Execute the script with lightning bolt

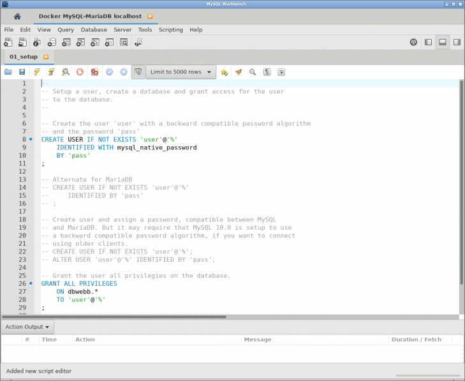(37, 72)
